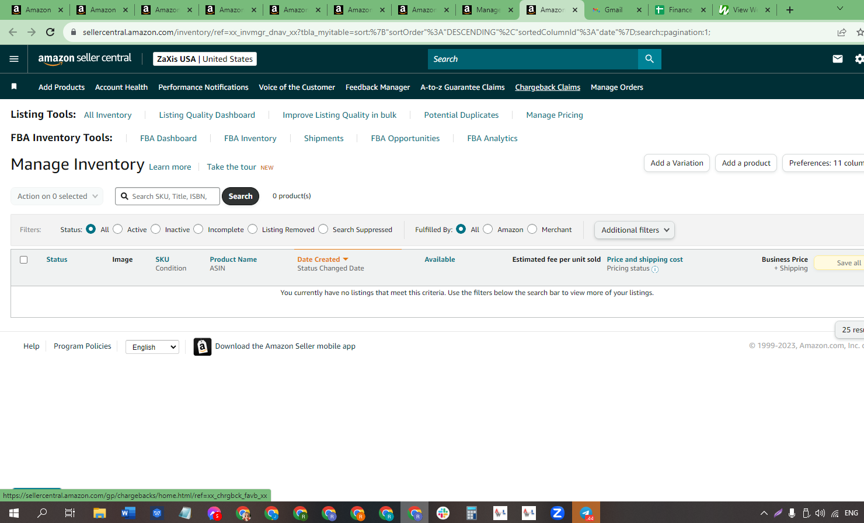Open the Calculator from the taskbar

coord(472,513)
